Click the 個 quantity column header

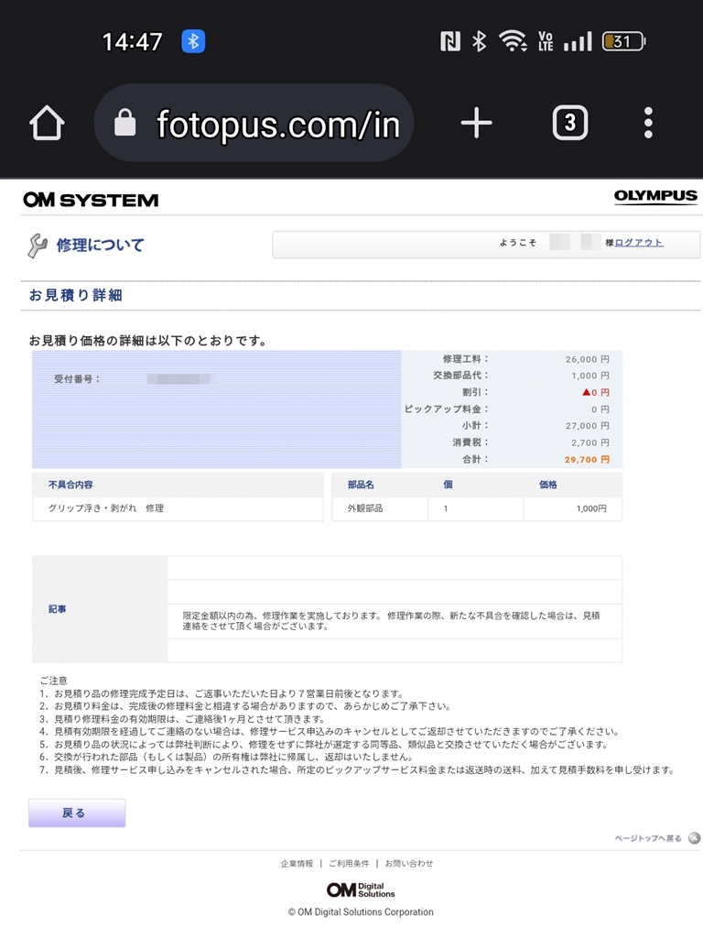click(x=448, y=485)
